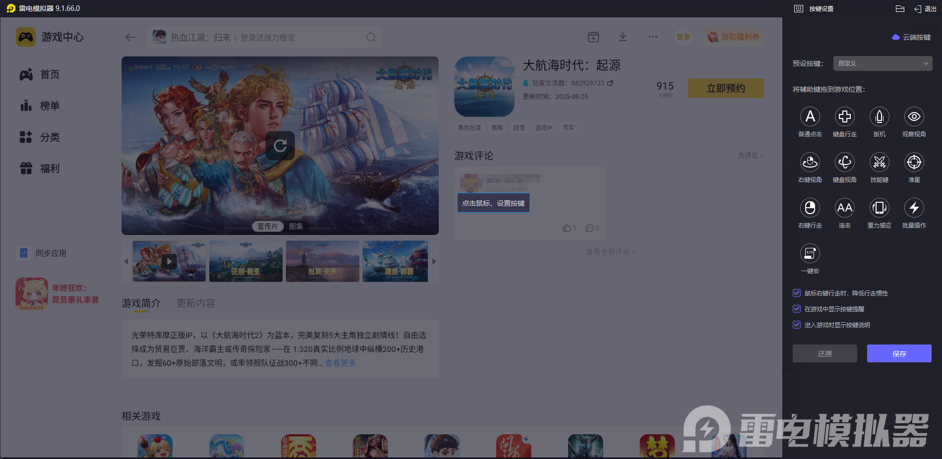Click the back arrow in game center
Screen dimensions: 942x459
tap(130, 37)
